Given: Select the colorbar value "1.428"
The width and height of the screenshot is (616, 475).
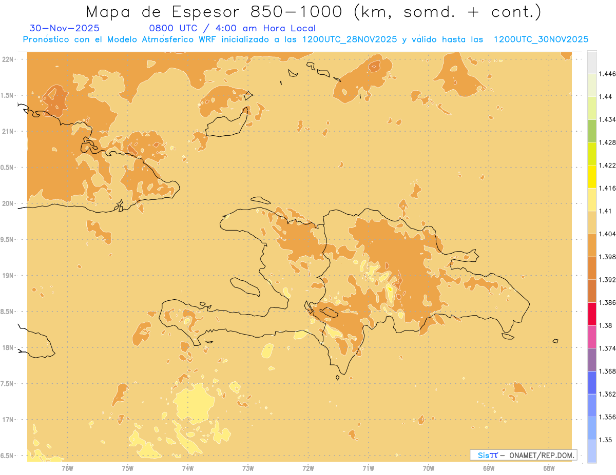Looking at the screenshot, I should (x=607, y=142).
